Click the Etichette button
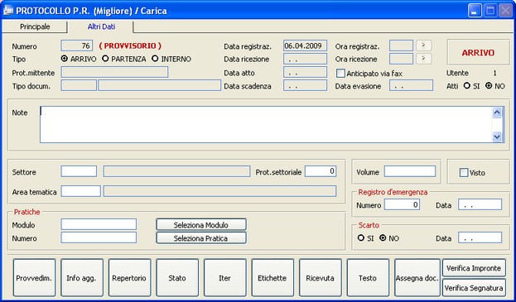 (x=272, y=278)
